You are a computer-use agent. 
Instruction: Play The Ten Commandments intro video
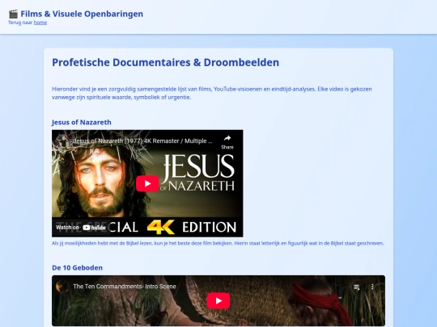(218, 300)
